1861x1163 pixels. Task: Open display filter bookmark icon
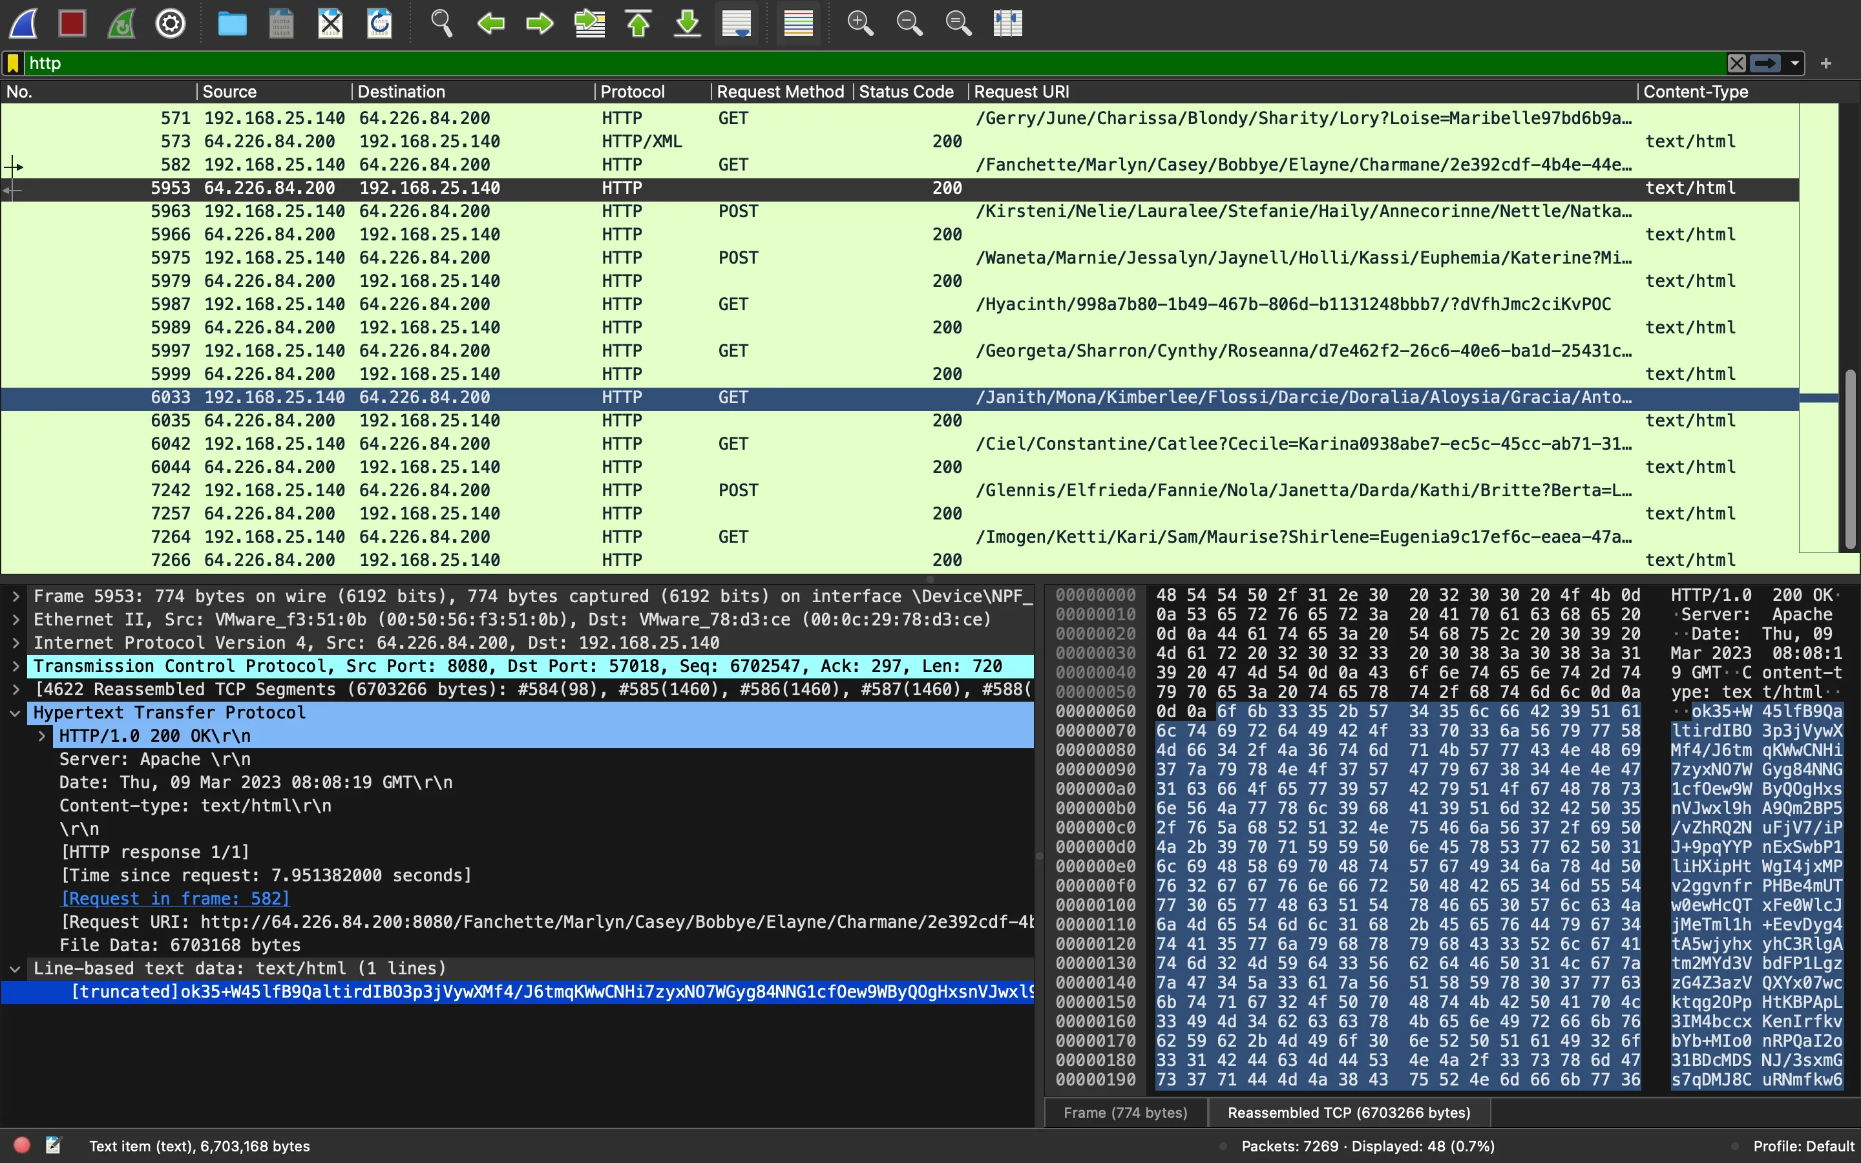coord(13,63)
